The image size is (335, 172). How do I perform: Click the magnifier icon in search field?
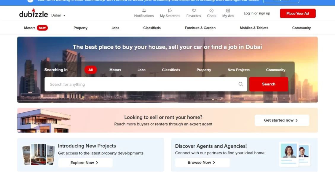(241, 84)
